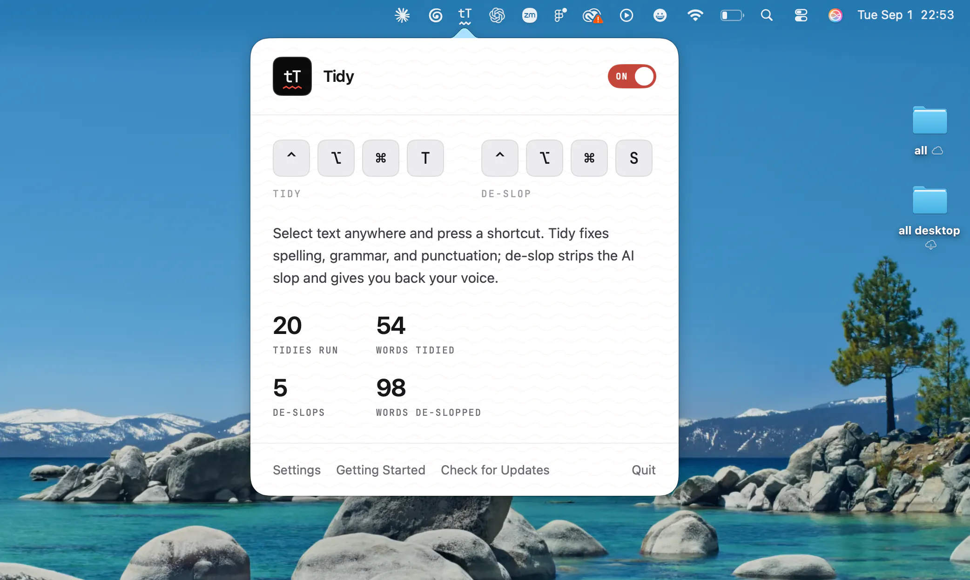Image resolution: width=970 pixels, height=580 pixels.
Task: Click the 'DE-SLOPS' stat label
Action: pos(299,412)
